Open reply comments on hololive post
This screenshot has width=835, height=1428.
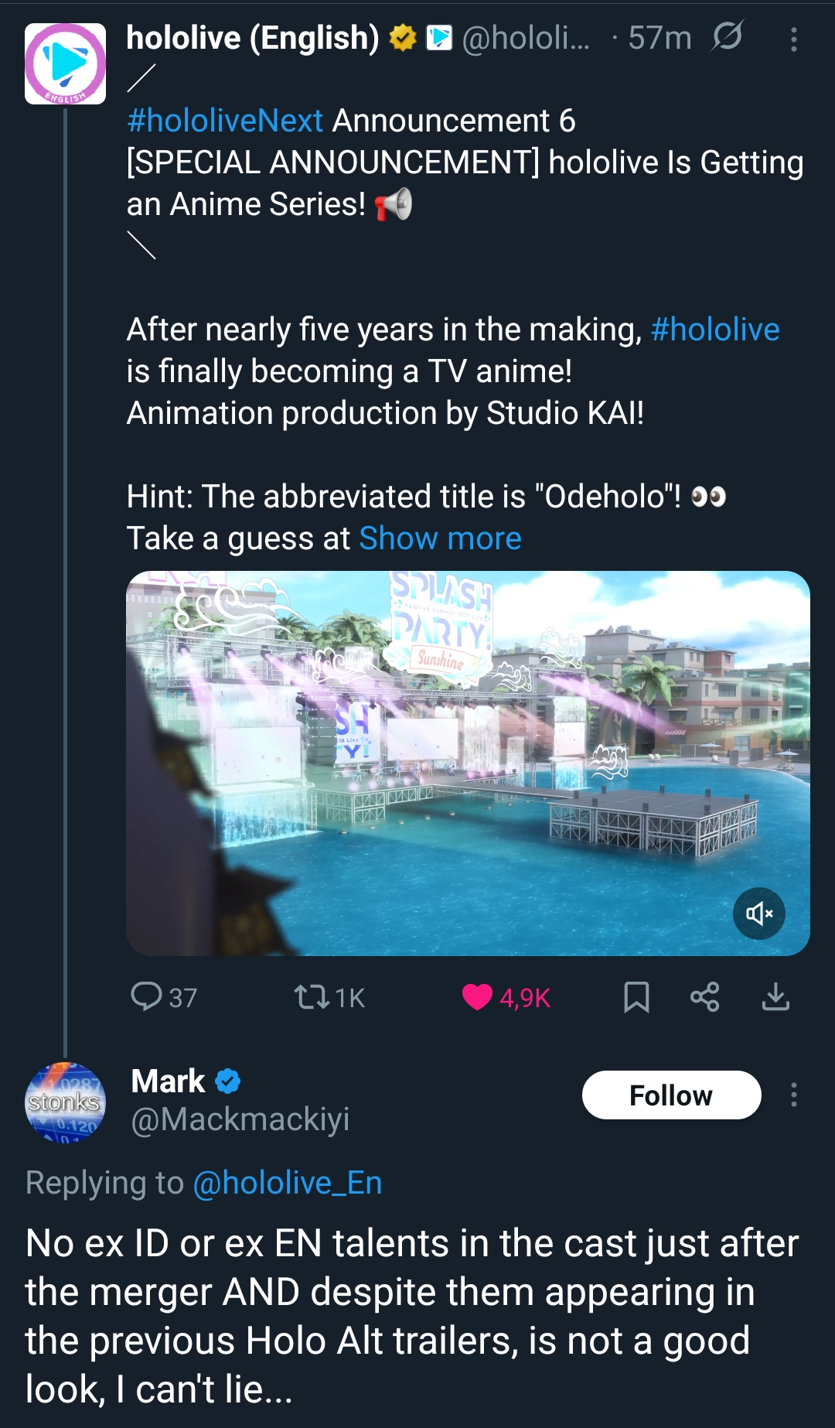164,997
